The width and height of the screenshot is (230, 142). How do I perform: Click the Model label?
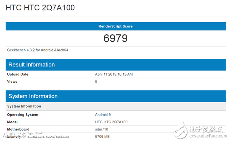pyautogui.click(x=12, y=122)
